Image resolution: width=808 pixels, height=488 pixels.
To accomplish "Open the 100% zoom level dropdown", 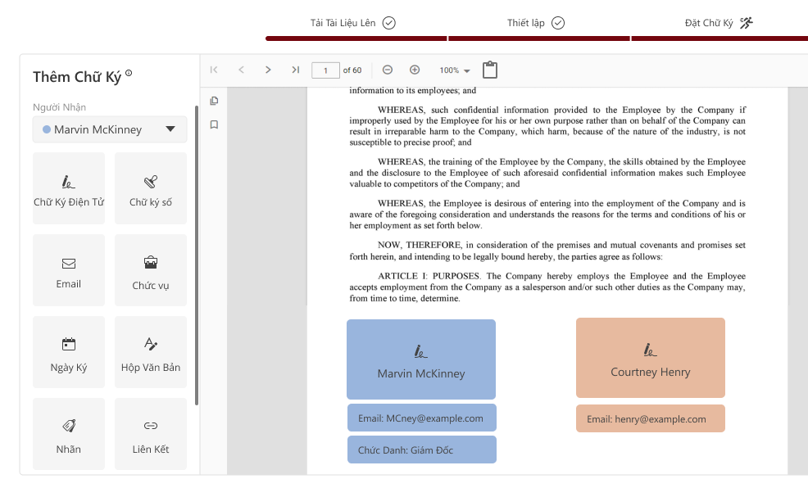I will 455,71.
